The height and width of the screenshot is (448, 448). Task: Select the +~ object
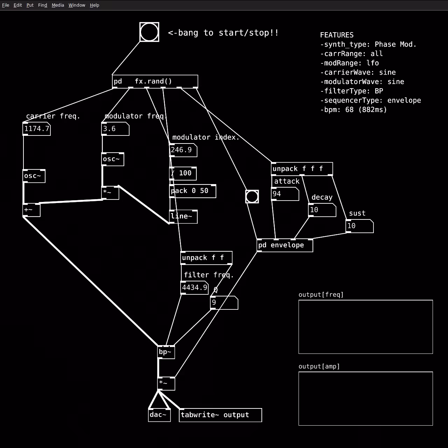coord(31,210)
